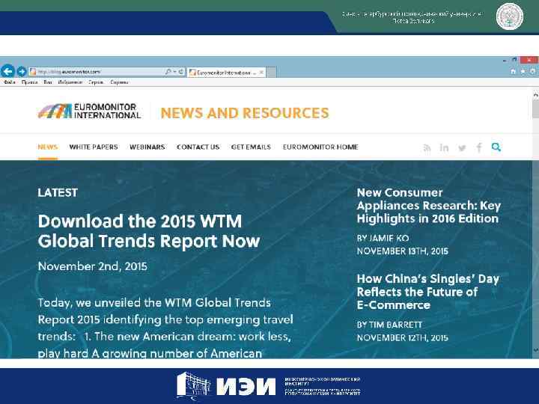Open Download the 2015 WTM Global Trends article
Screen dimensions: 539x404
coord(148,231)
